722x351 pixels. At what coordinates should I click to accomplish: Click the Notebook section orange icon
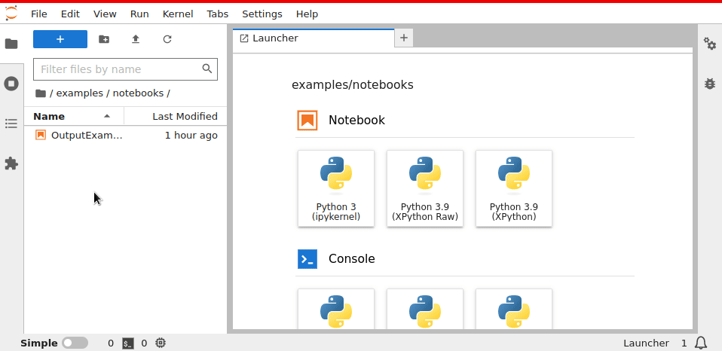[307, 120]
